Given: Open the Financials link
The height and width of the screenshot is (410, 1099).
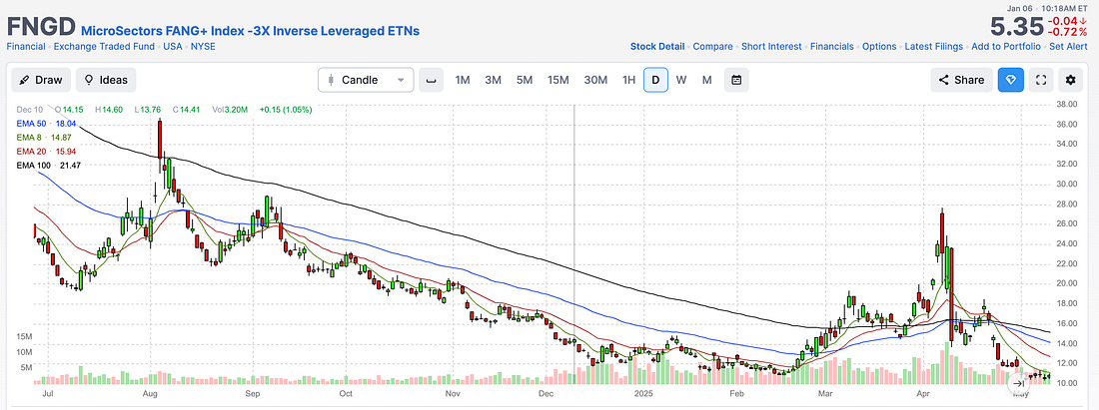Looking at the screenshot, I should pyautogui.click(x=832, y=46).
